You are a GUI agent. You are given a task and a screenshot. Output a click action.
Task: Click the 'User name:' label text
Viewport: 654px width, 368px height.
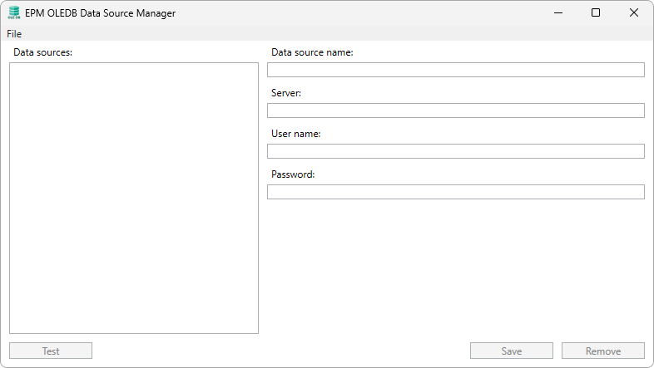pos(295,134)
